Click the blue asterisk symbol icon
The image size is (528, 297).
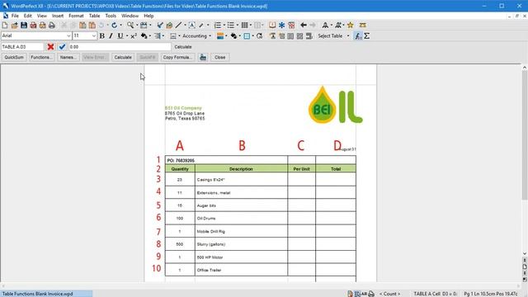coord(282,26)
